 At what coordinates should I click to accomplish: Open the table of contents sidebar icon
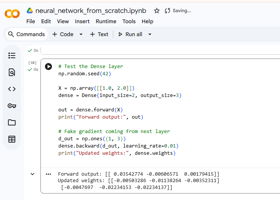12,56
